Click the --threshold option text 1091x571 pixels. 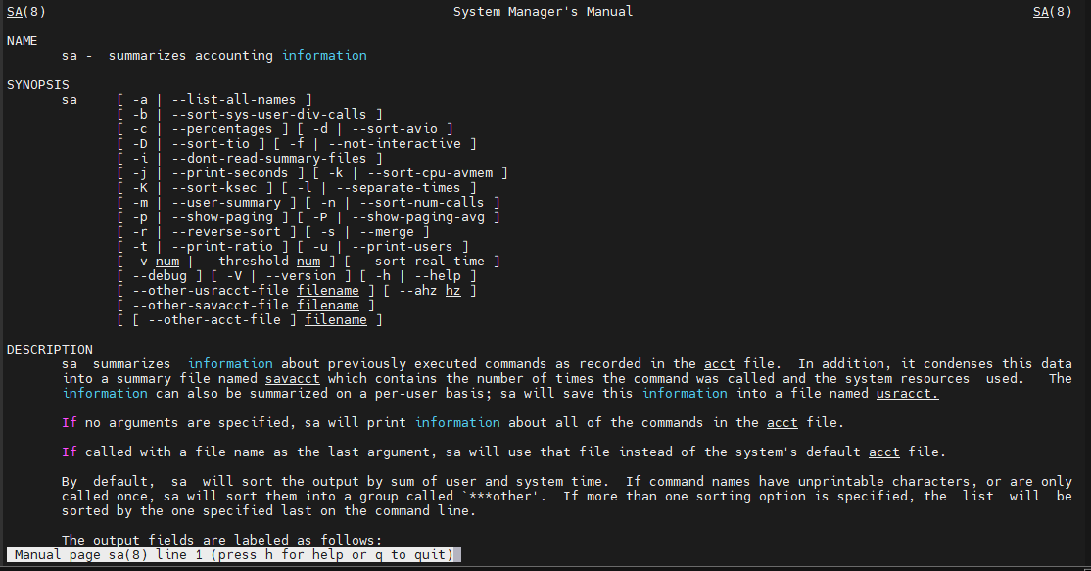[x=246, y=262]
